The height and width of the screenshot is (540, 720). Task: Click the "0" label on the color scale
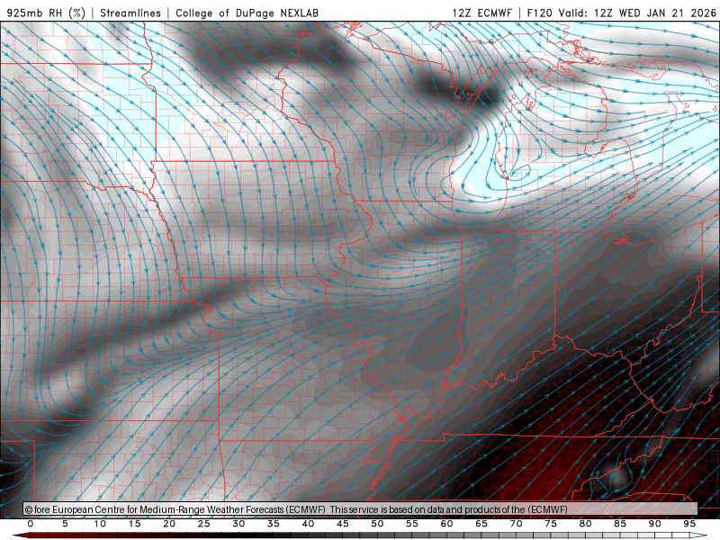coord(31,524)
